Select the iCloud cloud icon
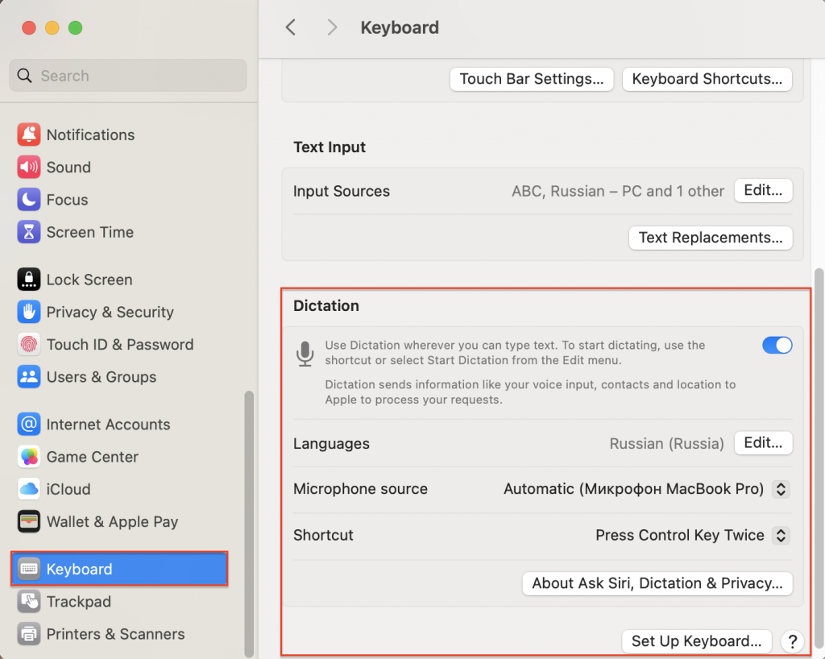 coord(29,489)
